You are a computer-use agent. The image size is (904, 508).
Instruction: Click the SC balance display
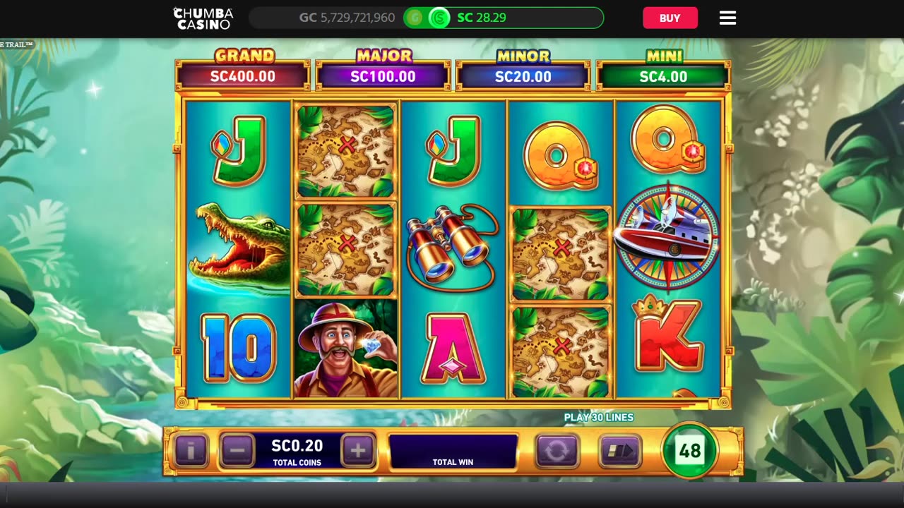coord(503,18)
